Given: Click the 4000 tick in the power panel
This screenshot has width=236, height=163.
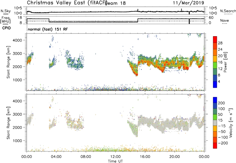Looking at the screenshot, I should point(17,40).
